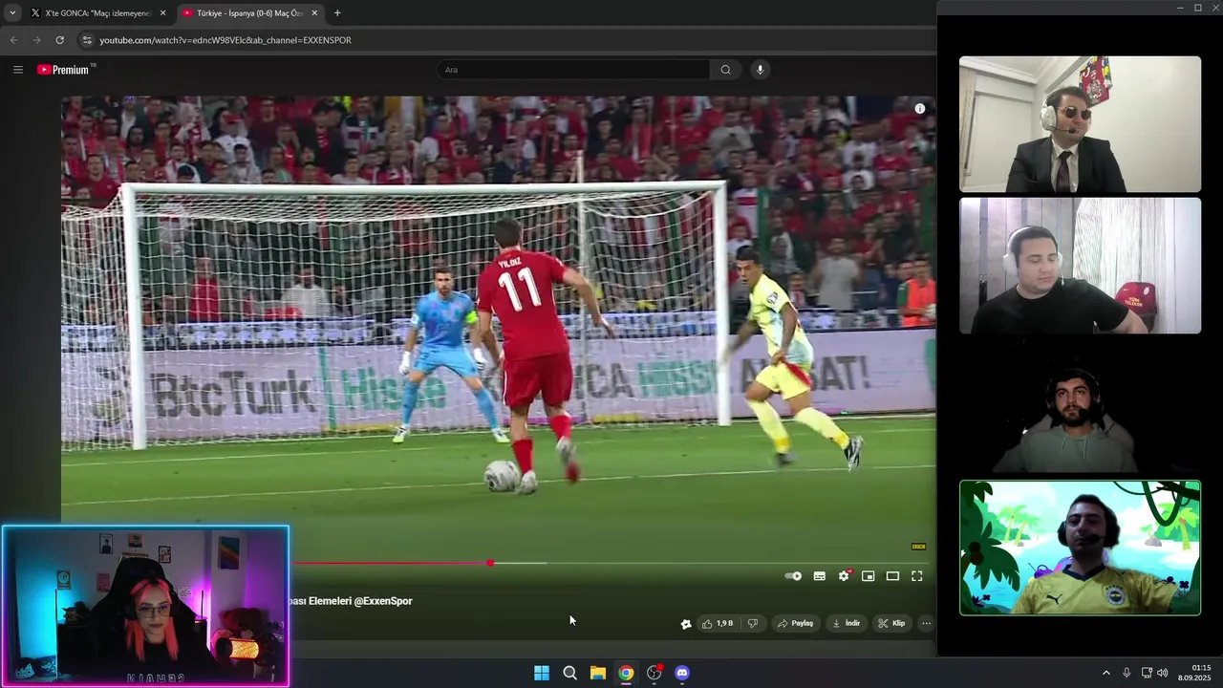Screen dimensions: 1223x688
Task: Go forward in browser history
Action: tap(36, 40)
